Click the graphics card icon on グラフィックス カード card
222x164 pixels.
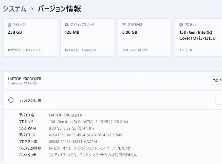click(x=67, y=25)
